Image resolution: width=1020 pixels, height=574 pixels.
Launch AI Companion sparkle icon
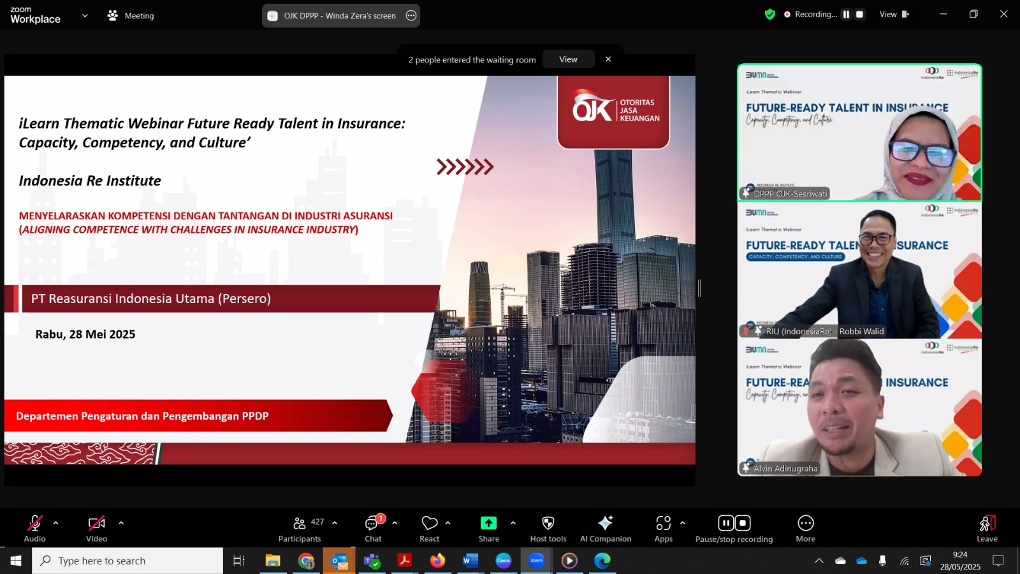click(x=605, y=523)
